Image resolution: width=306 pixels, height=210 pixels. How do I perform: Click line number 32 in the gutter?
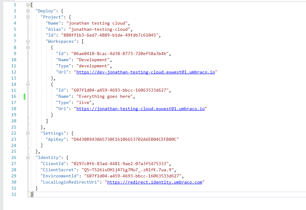click(14, 194)
